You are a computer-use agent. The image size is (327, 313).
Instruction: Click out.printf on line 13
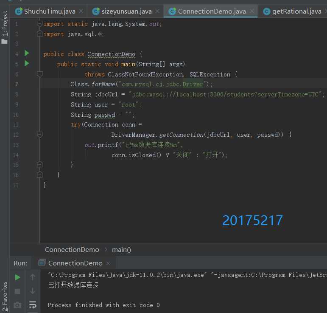coord(101,145)
